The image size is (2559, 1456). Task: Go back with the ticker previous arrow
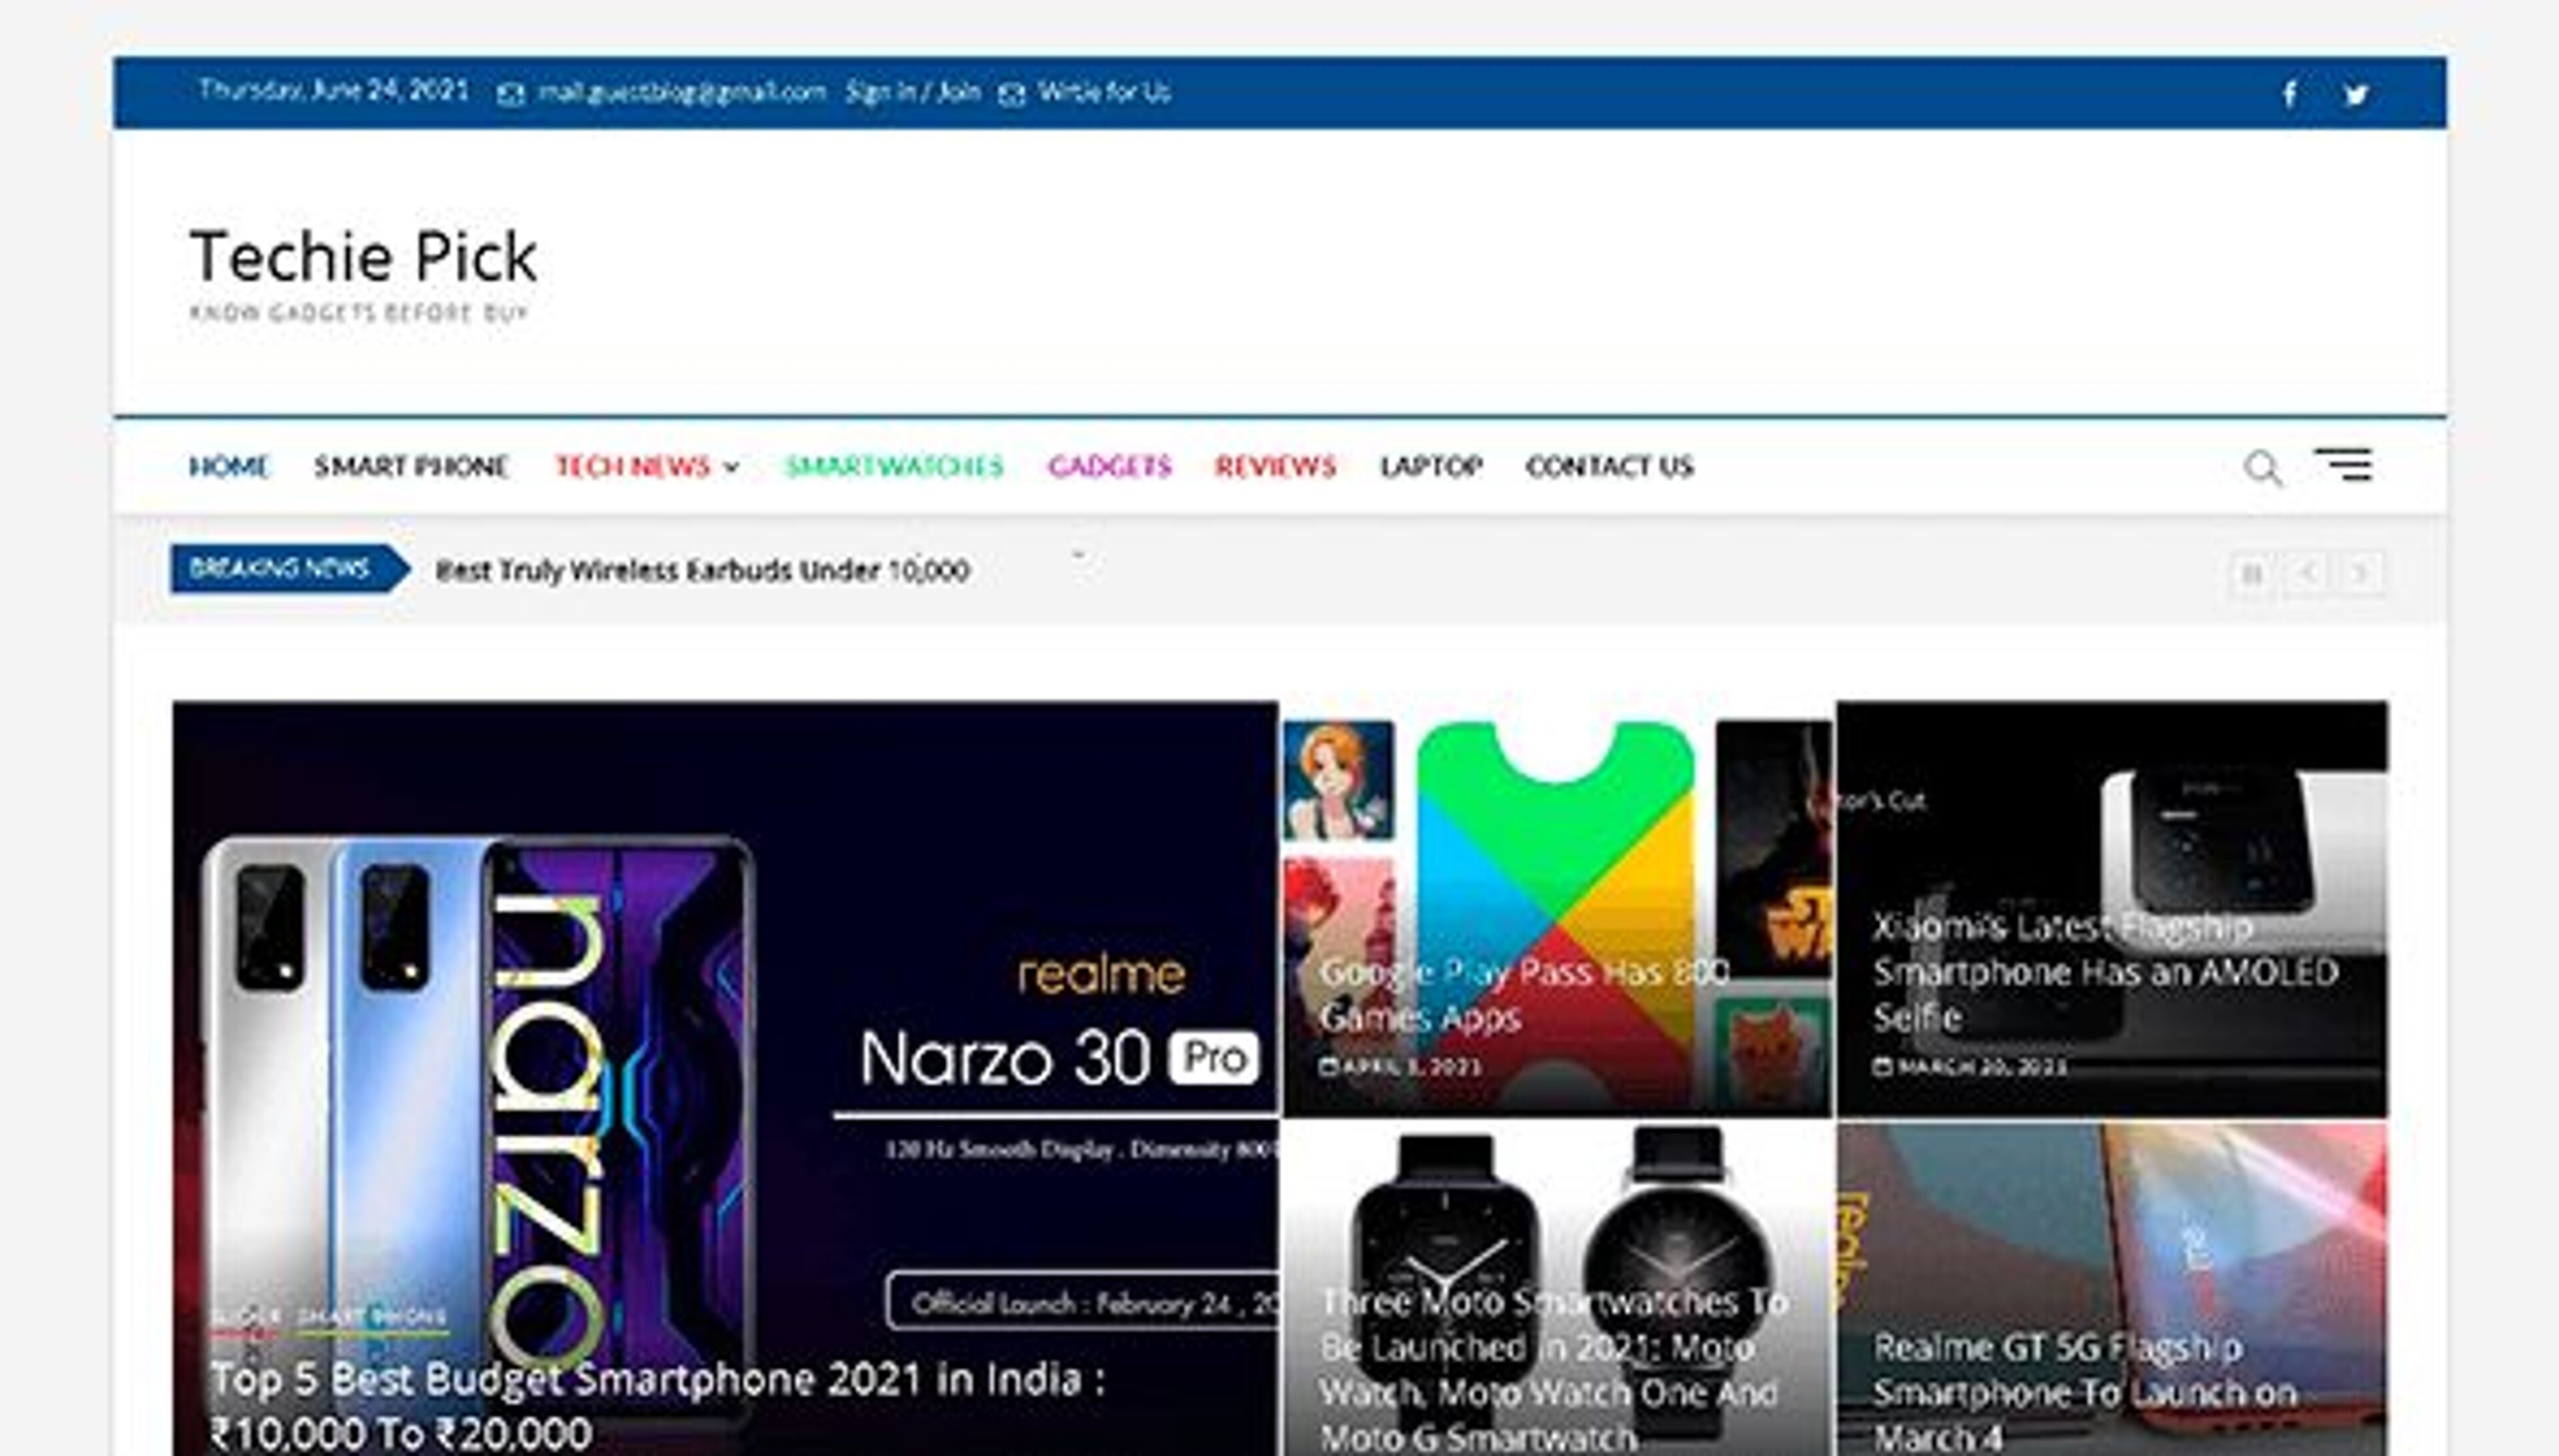point(2308,573)
